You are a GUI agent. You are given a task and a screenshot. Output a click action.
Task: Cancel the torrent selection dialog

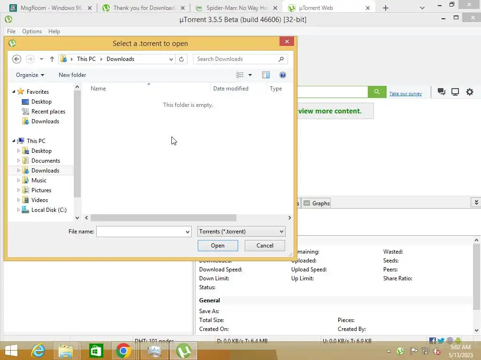265,246
